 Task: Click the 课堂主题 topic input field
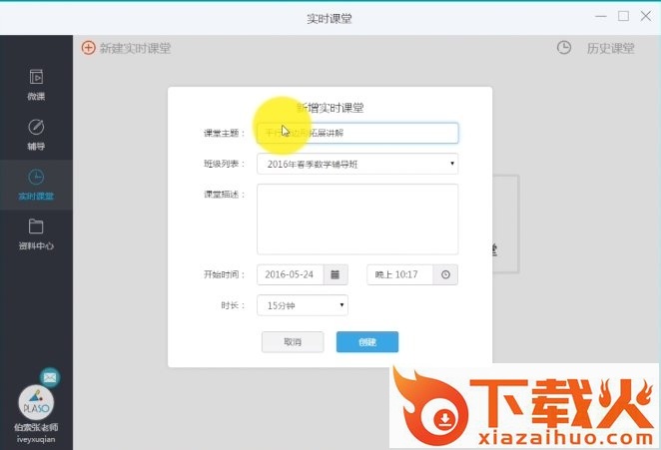tap(356, 133)
